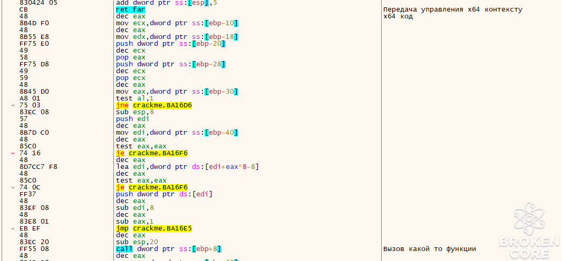Click the opcode bytes '83EC 20'
The width and height of the screenshot is (562, 261).
[34, 242]
